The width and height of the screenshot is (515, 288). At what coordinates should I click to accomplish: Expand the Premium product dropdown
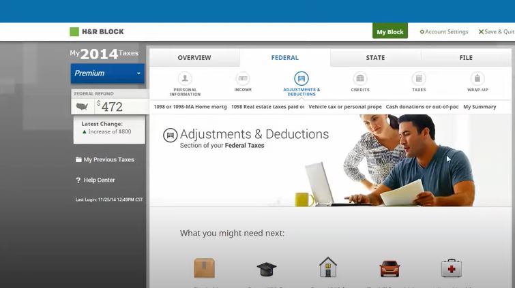click(x=107, y=73)
